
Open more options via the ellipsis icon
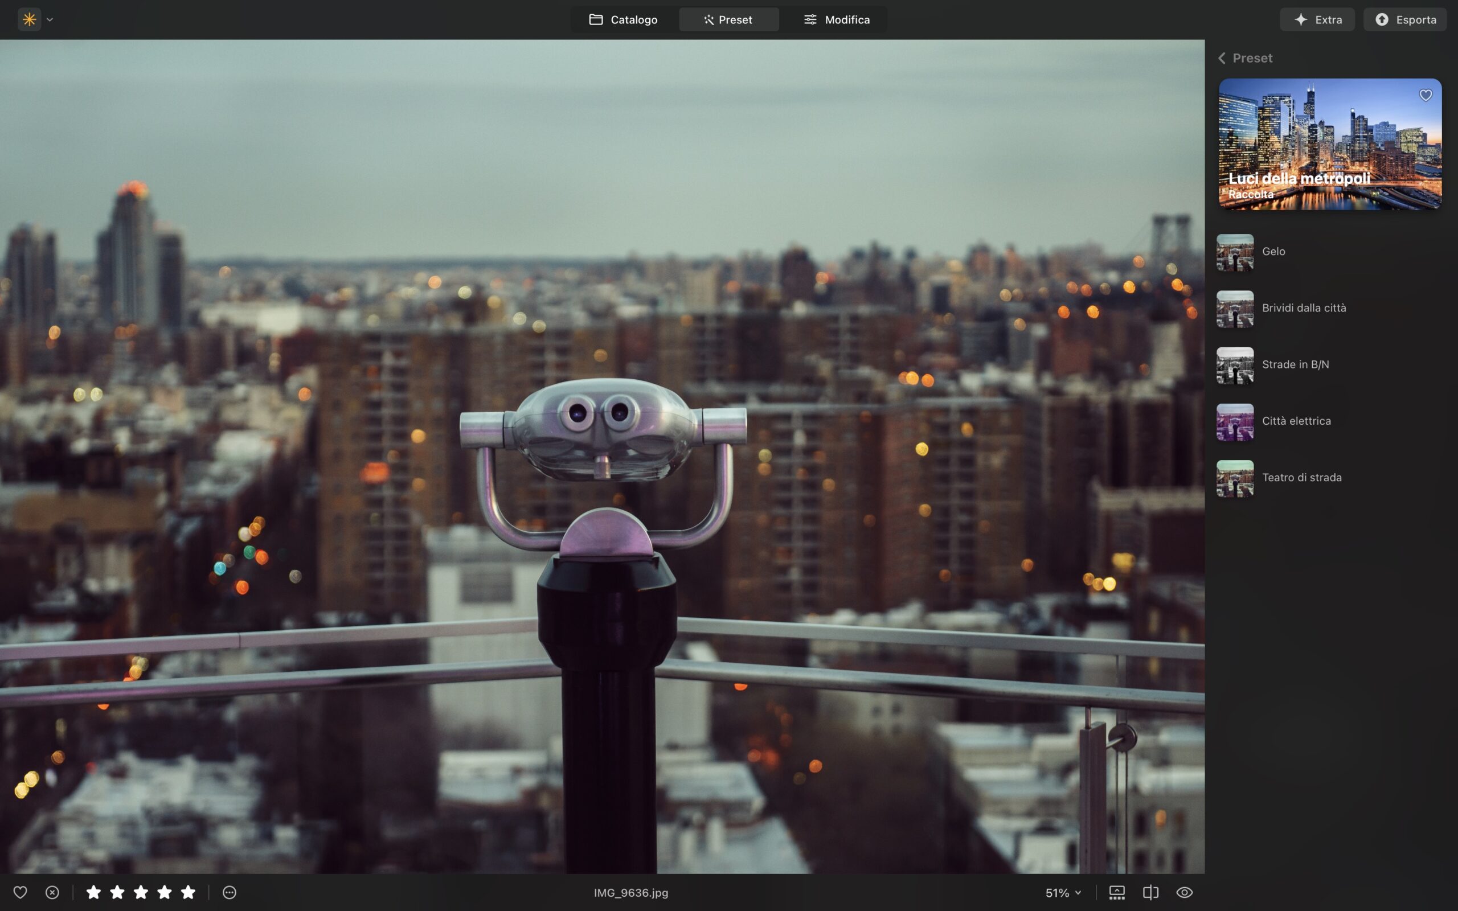(x=229, y=892)
